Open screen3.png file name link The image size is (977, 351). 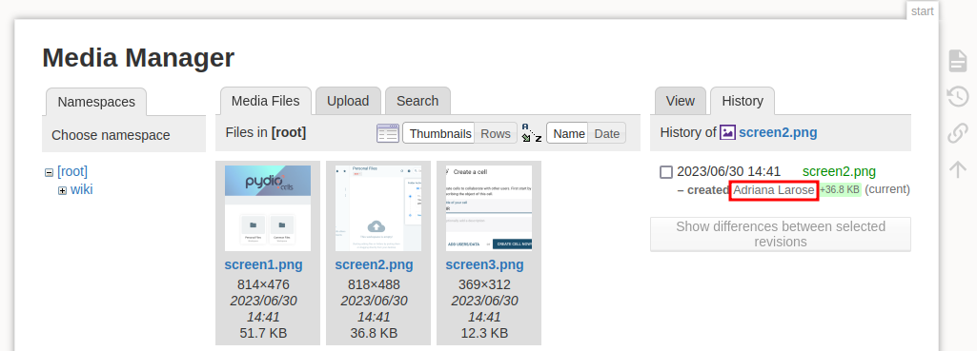[485, 264]
